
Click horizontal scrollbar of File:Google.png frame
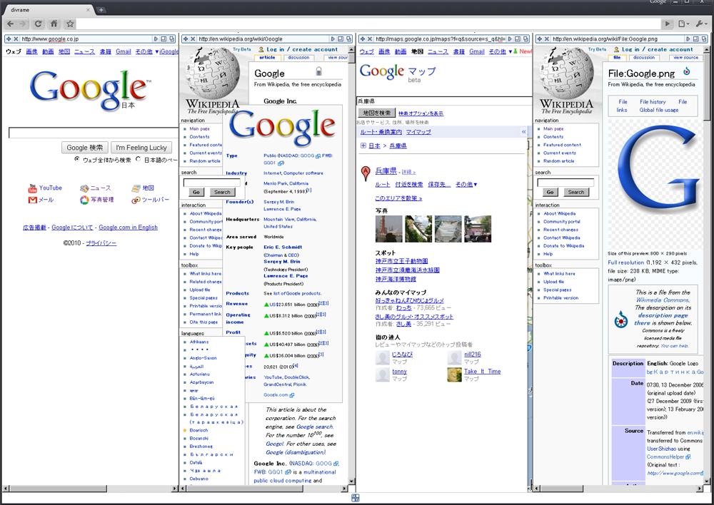pyautogui.click(x=618, y=488)
